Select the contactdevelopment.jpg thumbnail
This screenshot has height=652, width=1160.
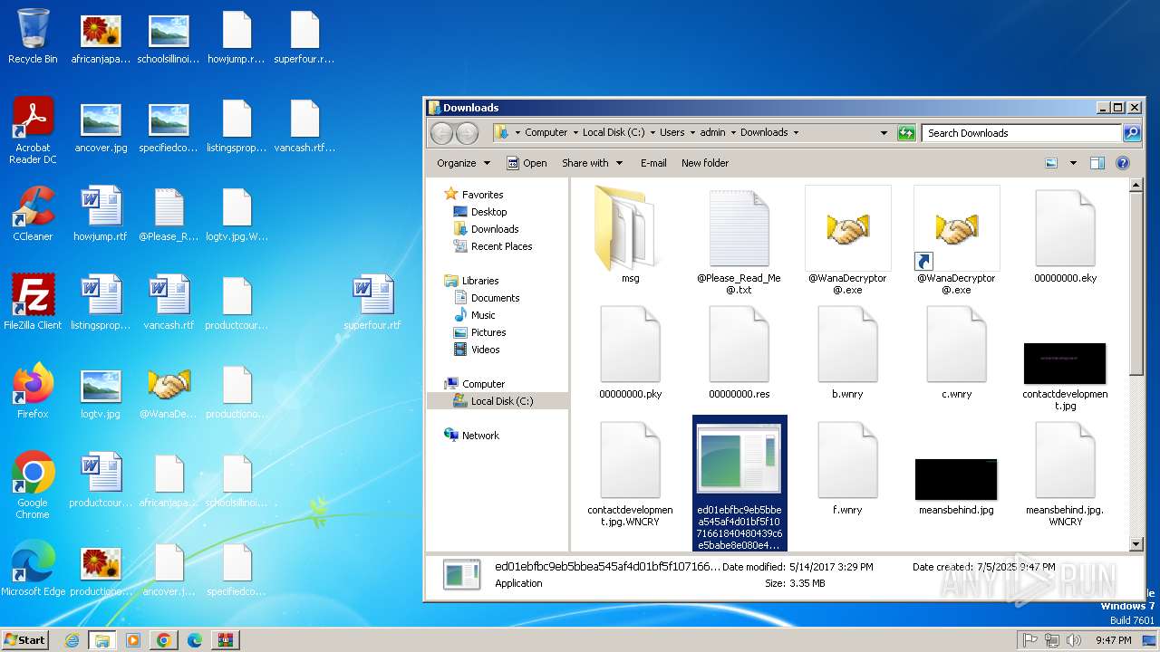(x=1066, y=363)
